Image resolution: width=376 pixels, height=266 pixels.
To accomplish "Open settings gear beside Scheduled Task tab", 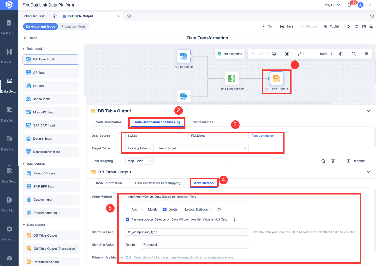I will click(x=55, y=16).
